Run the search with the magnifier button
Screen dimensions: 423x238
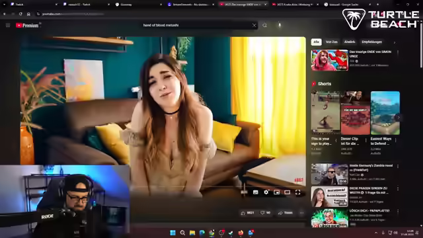pos(264,25)
